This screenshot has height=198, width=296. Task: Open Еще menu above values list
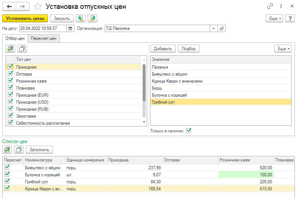[283, 48]
